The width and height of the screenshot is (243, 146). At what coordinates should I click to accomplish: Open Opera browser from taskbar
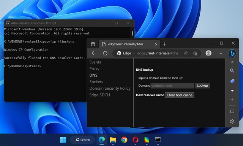click(135, 140)
